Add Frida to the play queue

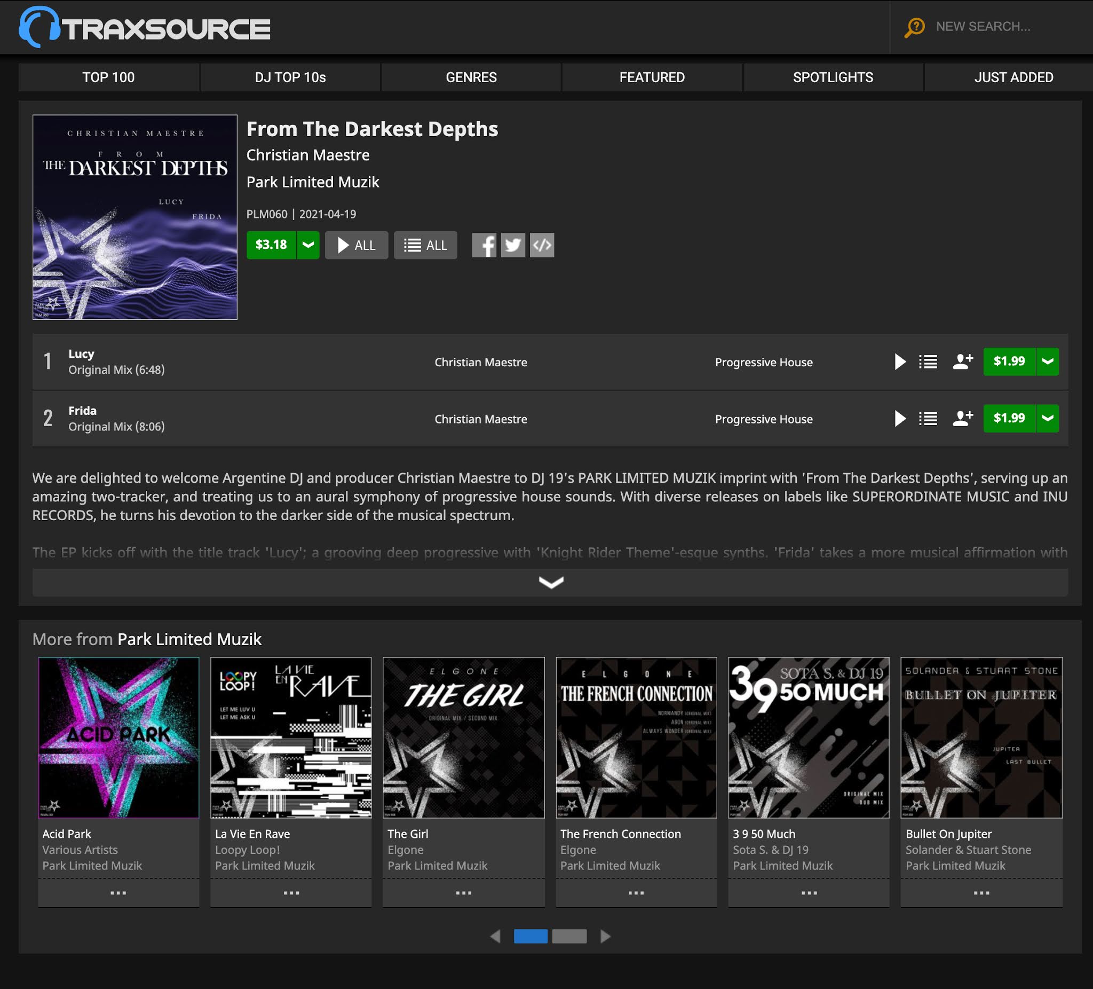928,418
